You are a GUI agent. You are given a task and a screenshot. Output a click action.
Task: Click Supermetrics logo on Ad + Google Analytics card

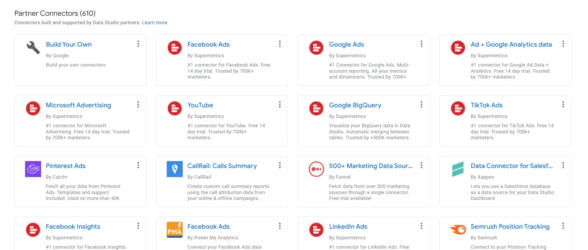[x=458, y=48]
